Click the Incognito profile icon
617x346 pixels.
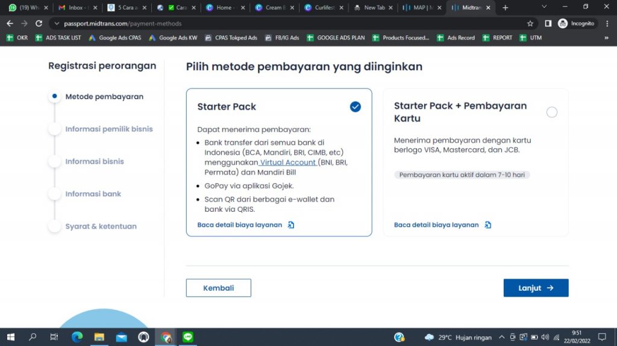pyautogui.click(x=563, y=23)
